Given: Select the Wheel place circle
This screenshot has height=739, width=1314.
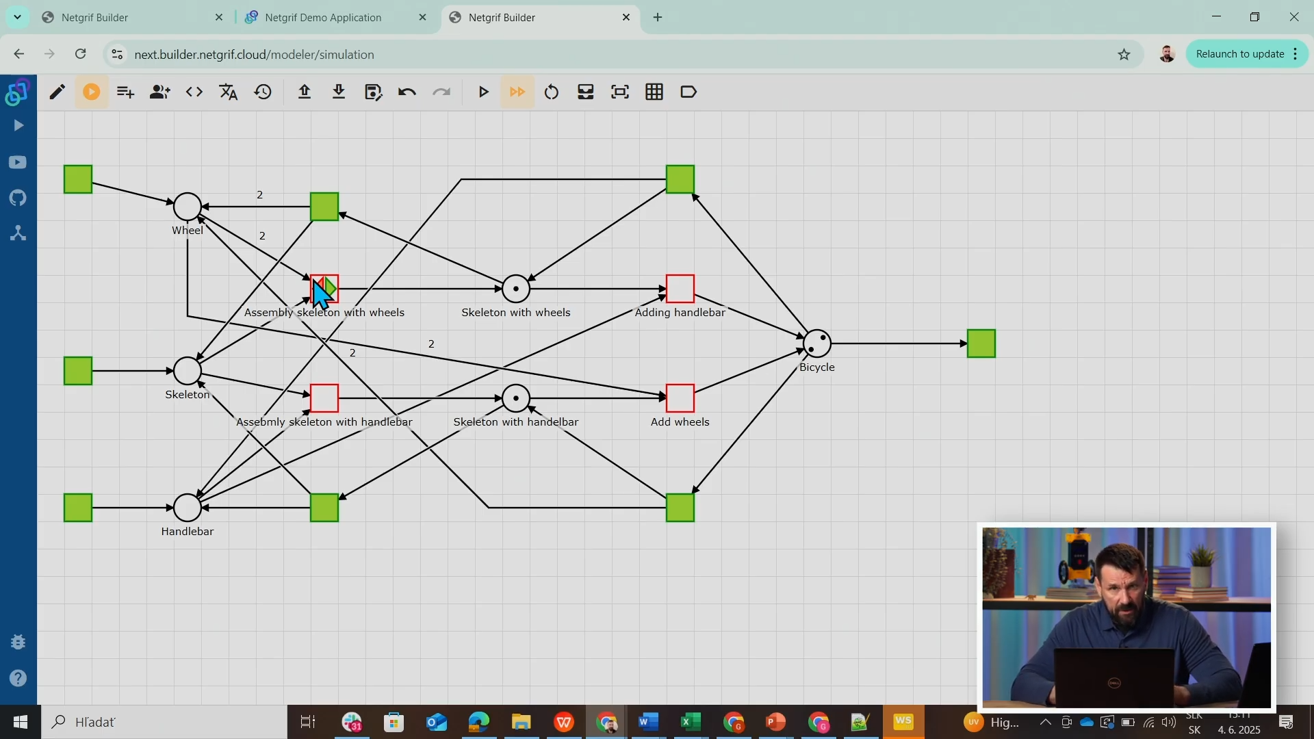Looking at the screenshot, I should click(x=188, y=207).
